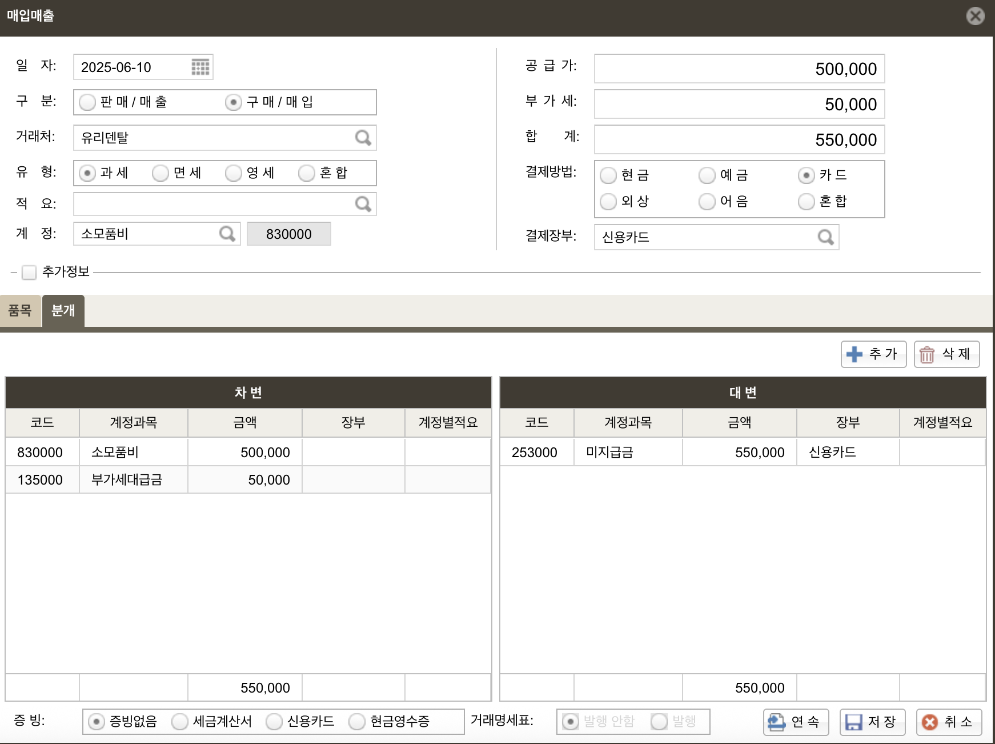
Task: Click the 합계 field 550,000
Action: coord(740,139)
